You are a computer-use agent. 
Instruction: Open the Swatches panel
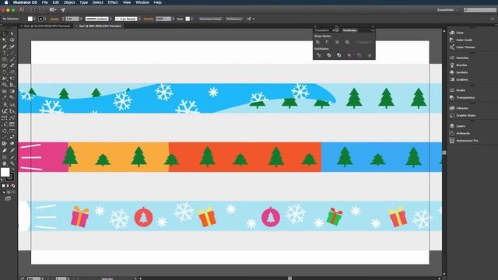click(459, 58)
